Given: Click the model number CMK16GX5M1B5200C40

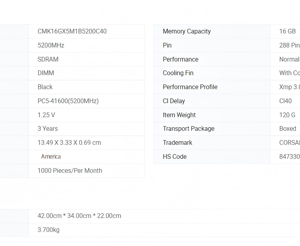Looking at the screenshot, I should coord(72,32).
